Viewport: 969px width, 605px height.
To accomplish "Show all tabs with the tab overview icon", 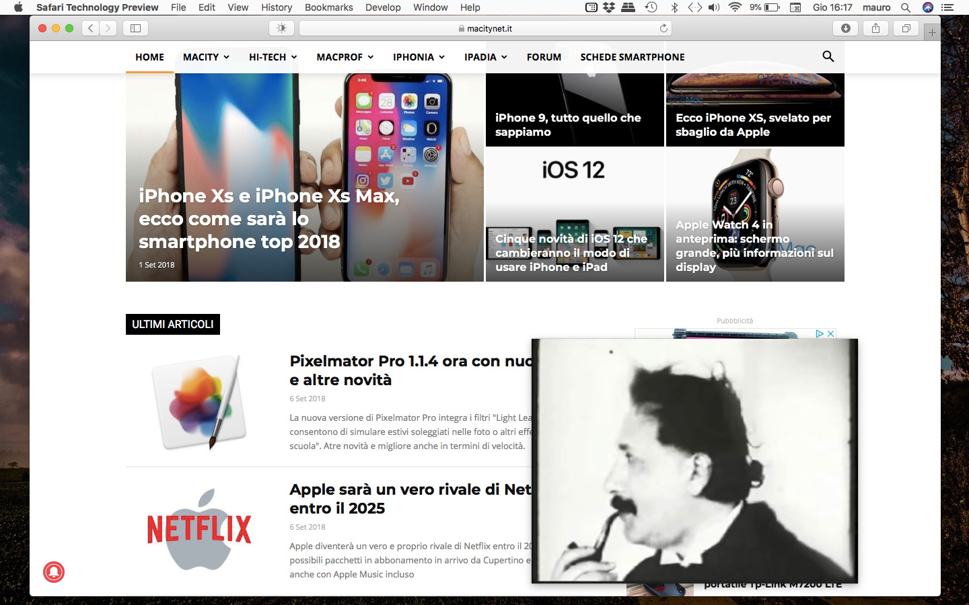I will (x=905, y=28).
